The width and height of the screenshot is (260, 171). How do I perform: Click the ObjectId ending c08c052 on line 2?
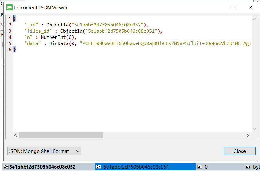point(96,25)
